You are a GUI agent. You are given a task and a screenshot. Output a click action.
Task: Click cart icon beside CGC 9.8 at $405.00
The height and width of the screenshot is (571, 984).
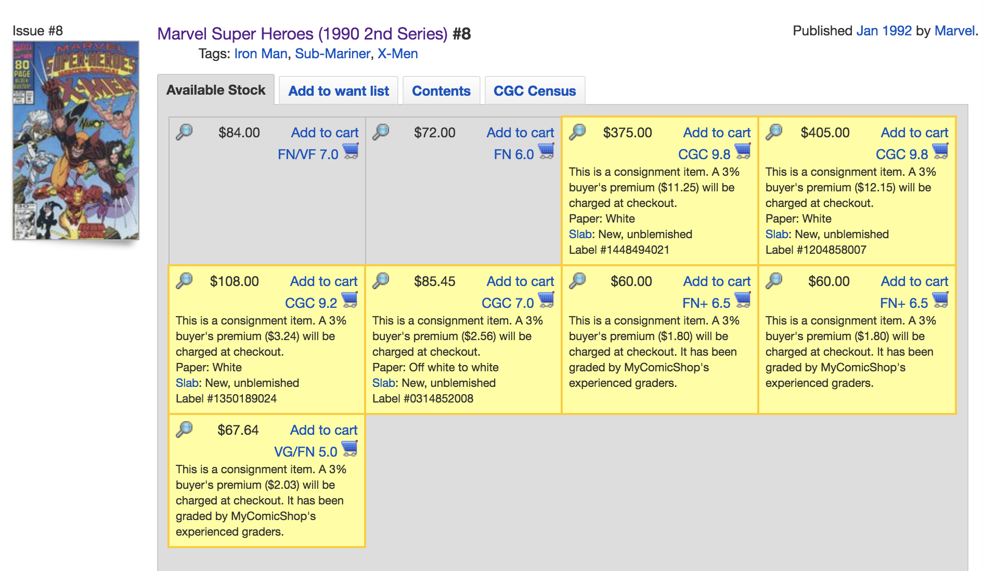coord(940,151)
